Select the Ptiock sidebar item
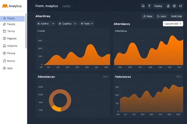 tap(12, 19)
